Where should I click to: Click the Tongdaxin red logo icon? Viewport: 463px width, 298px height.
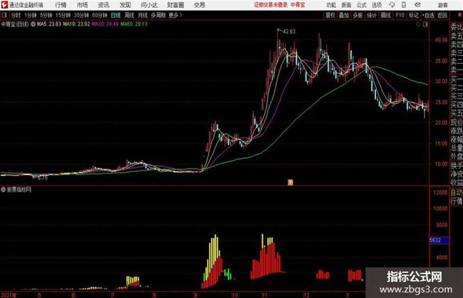pos(4,5)
